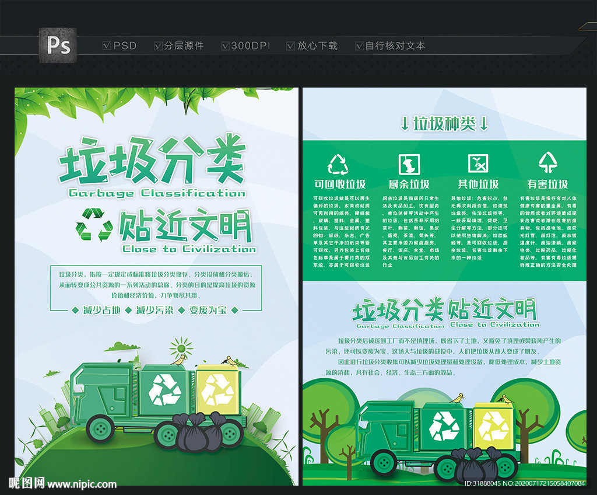Click description paragraph under 有害垃圾

548,232
